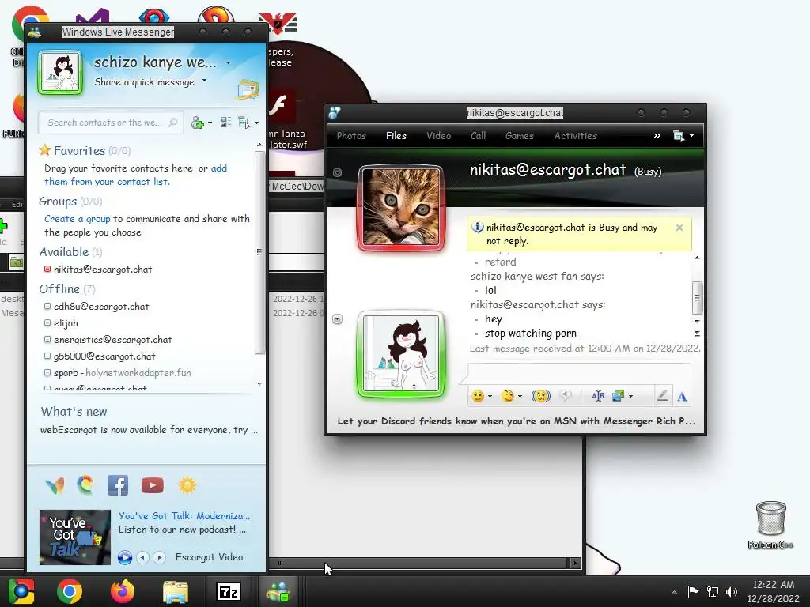Open the Facebook tab icon
The height and width of the screenshot is (607, 810).
coord(118,485)
